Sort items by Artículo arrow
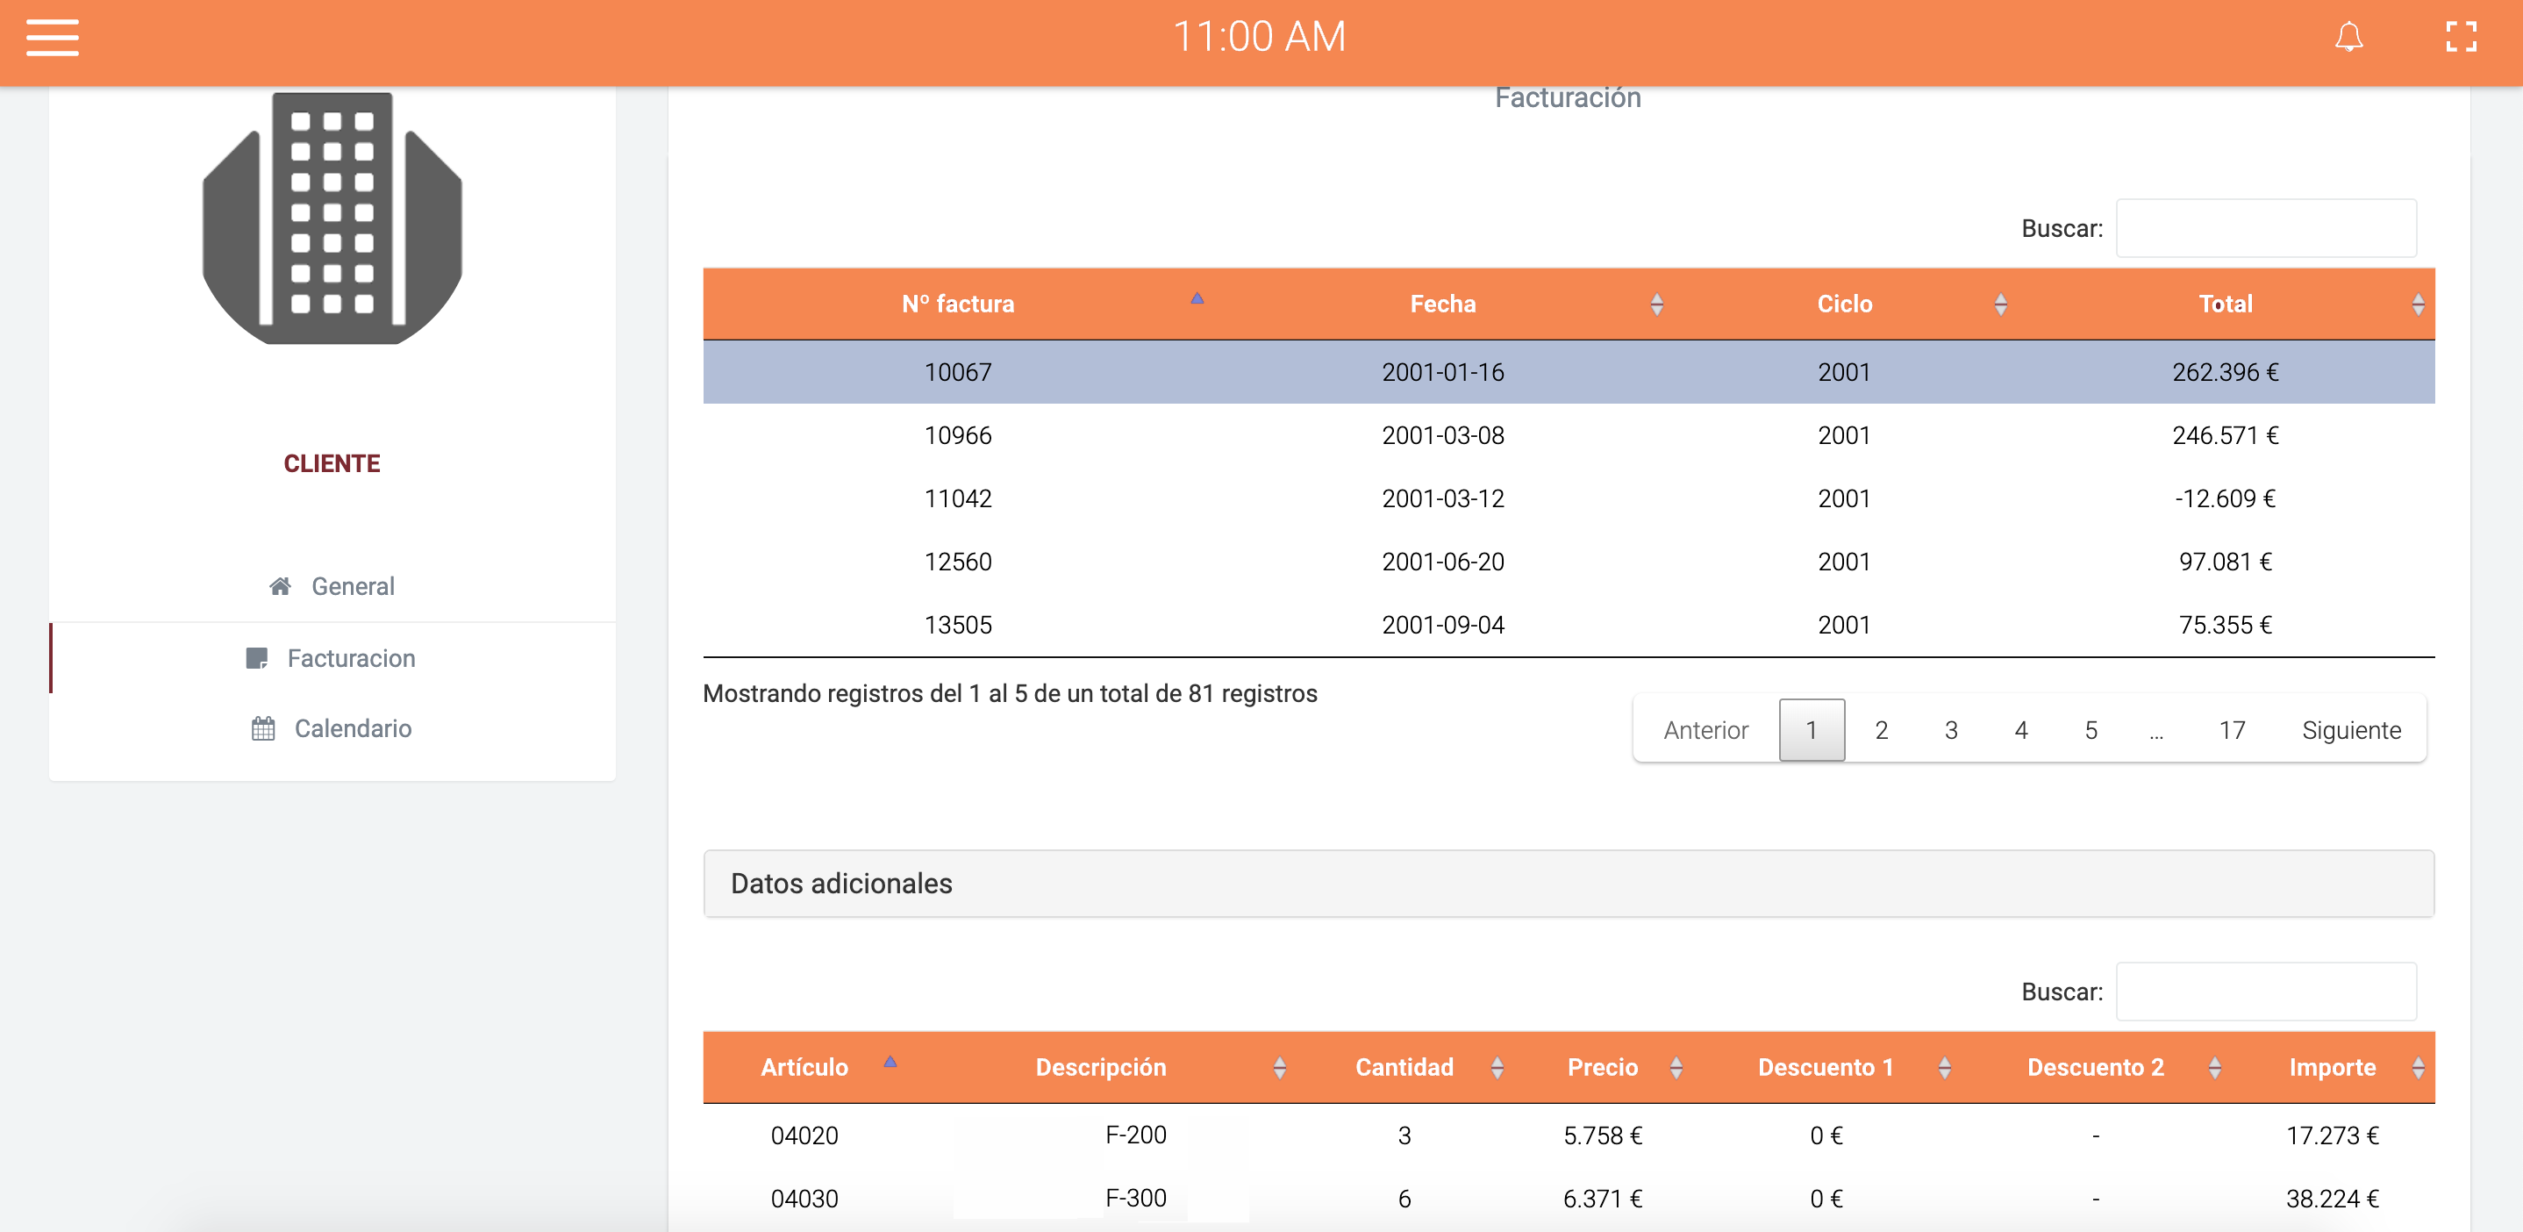 coord(890,1063)
